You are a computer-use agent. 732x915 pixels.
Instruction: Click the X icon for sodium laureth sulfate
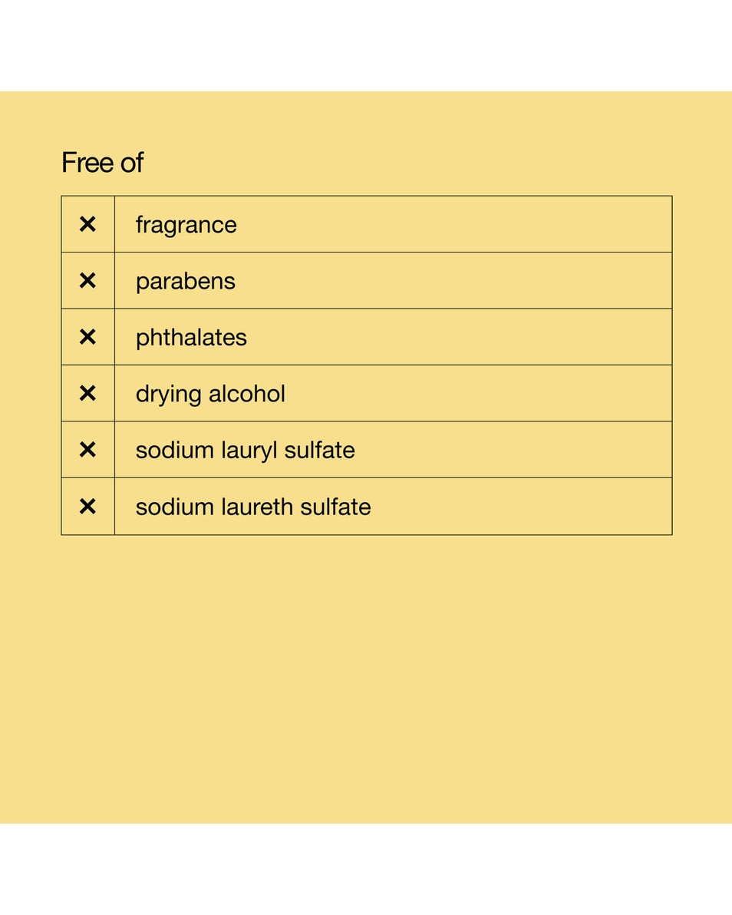pyautogui.click(x=87, y=507)
